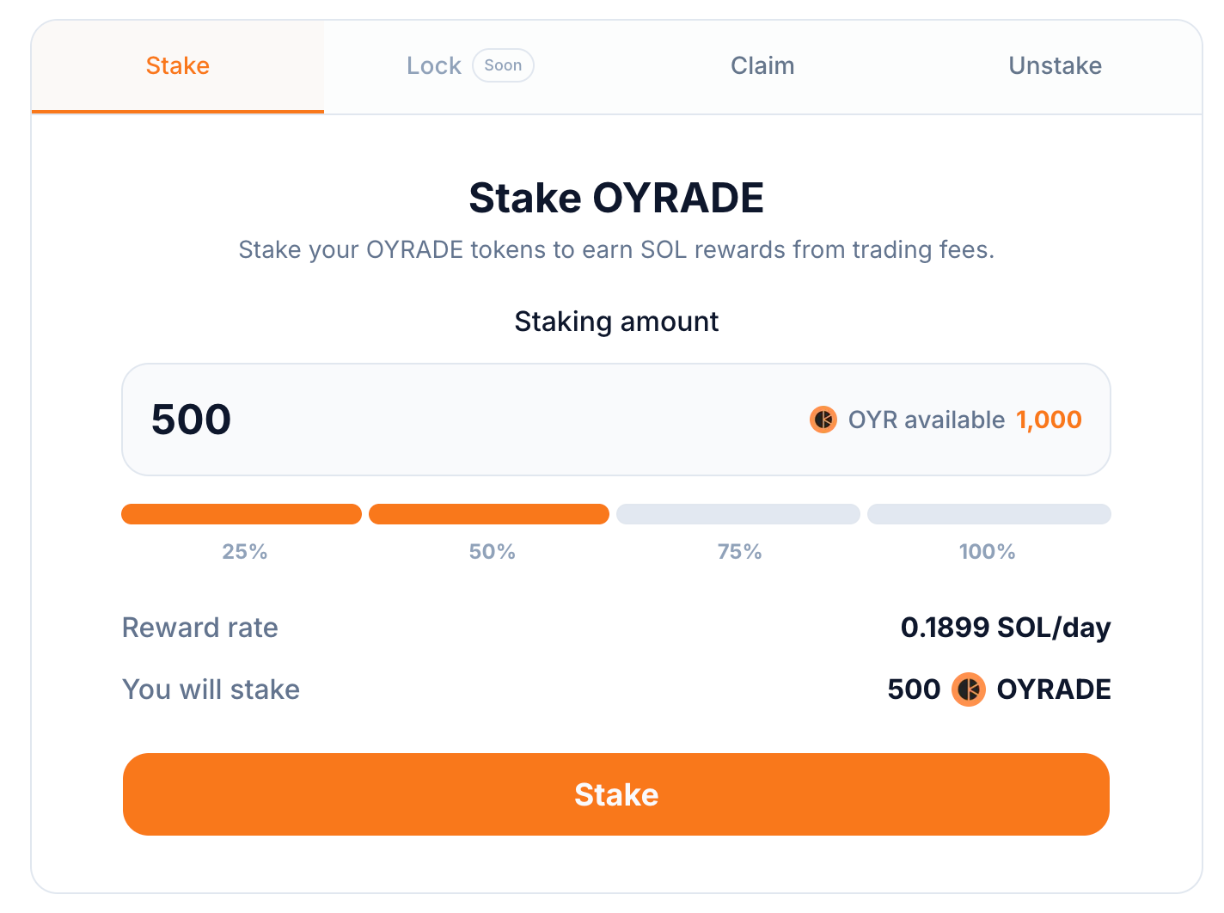1224x913 pixels.
Task: Click the 0.1899 SOL/day reward rate value
Action: [1006, 628]
